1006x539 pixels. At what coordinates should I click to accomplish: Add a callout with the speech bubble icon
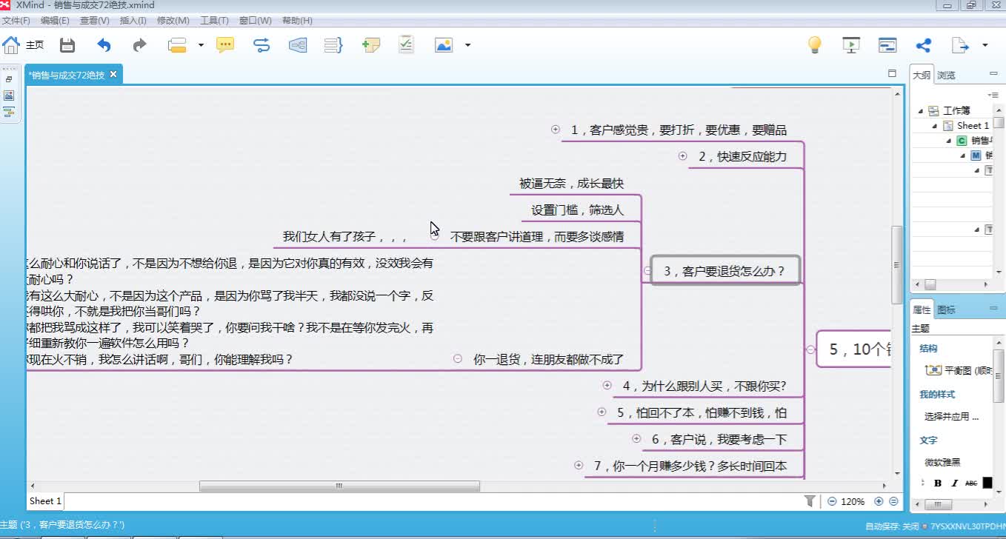click(225, 45)
